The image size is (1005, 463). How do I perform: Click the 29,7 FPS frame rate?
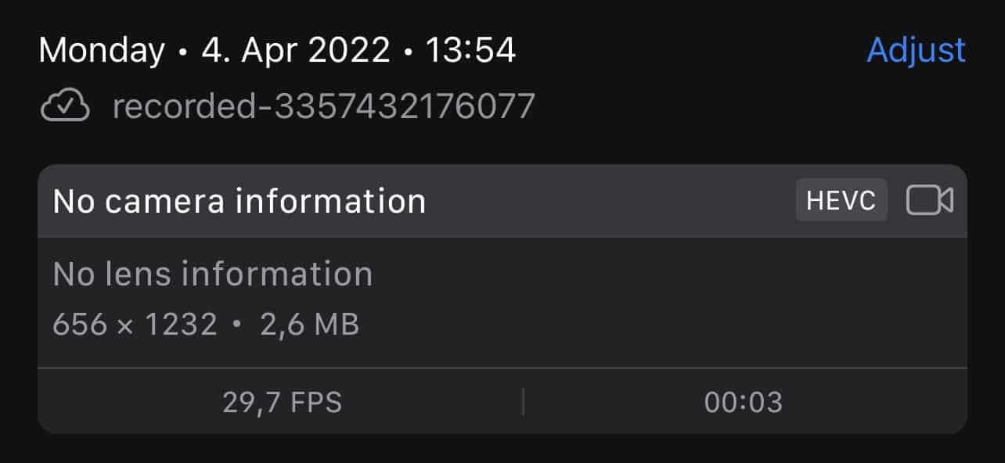[x=282, y=402]
